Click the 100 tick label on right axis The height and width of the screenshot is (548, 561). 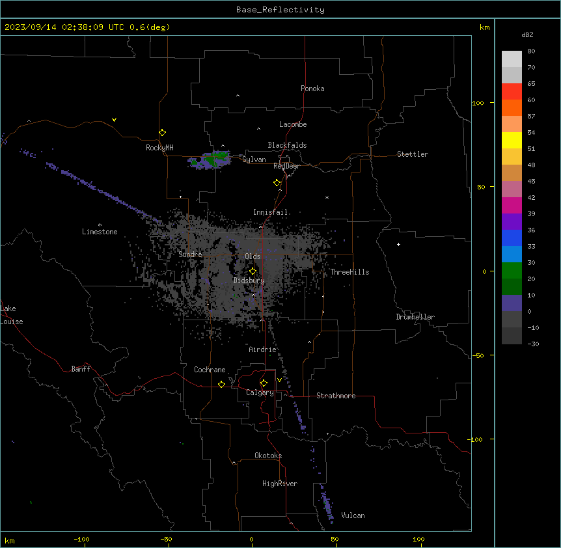pos(478,103)
